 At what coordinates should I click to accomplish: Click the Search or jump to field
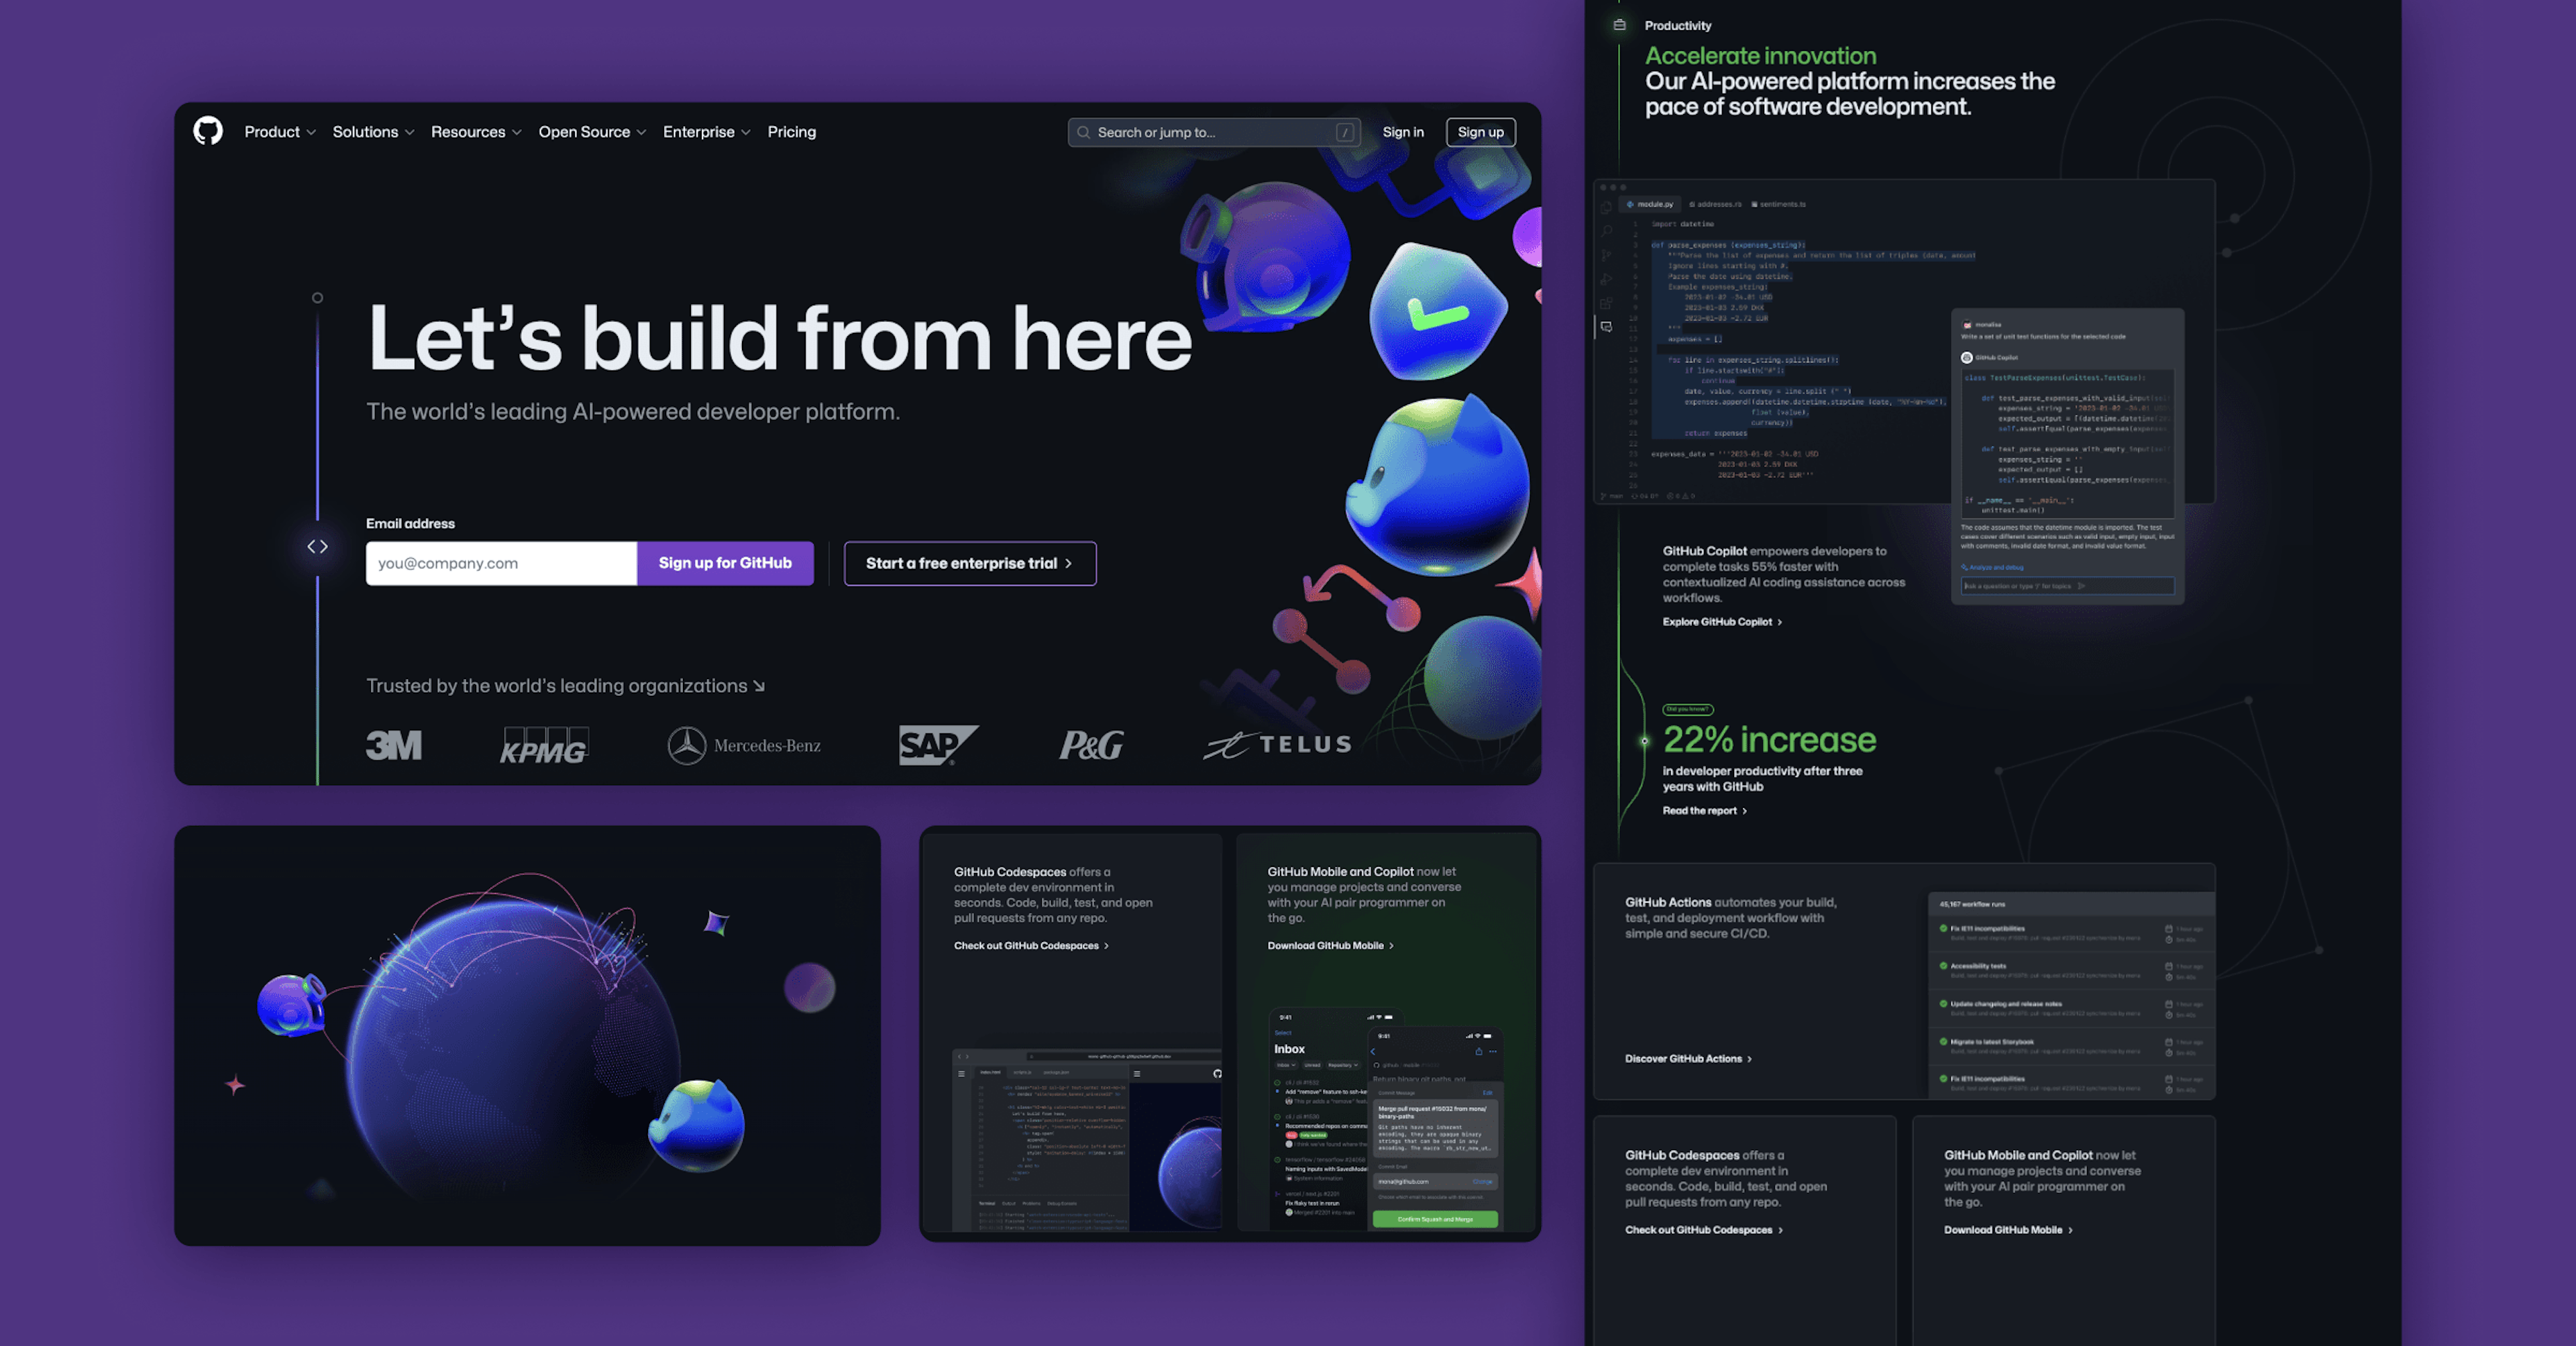(1214, 132)
